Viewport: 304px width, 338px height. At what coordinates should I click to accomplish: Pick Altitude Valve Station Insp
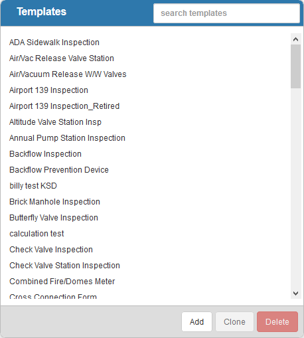click(55, 122)
